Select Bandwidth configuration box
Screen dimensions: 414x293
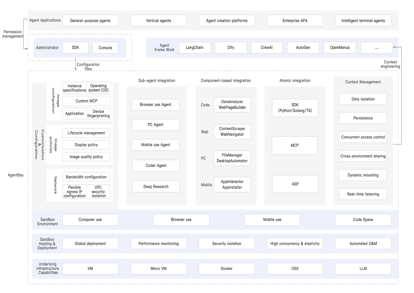pyautogui.click(x=86, y=177)
